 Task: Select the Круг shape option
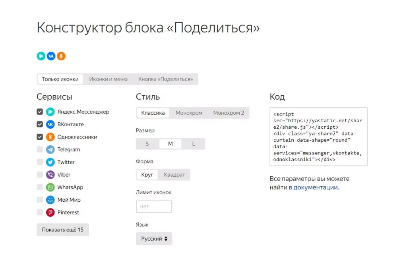coord(147,175)
